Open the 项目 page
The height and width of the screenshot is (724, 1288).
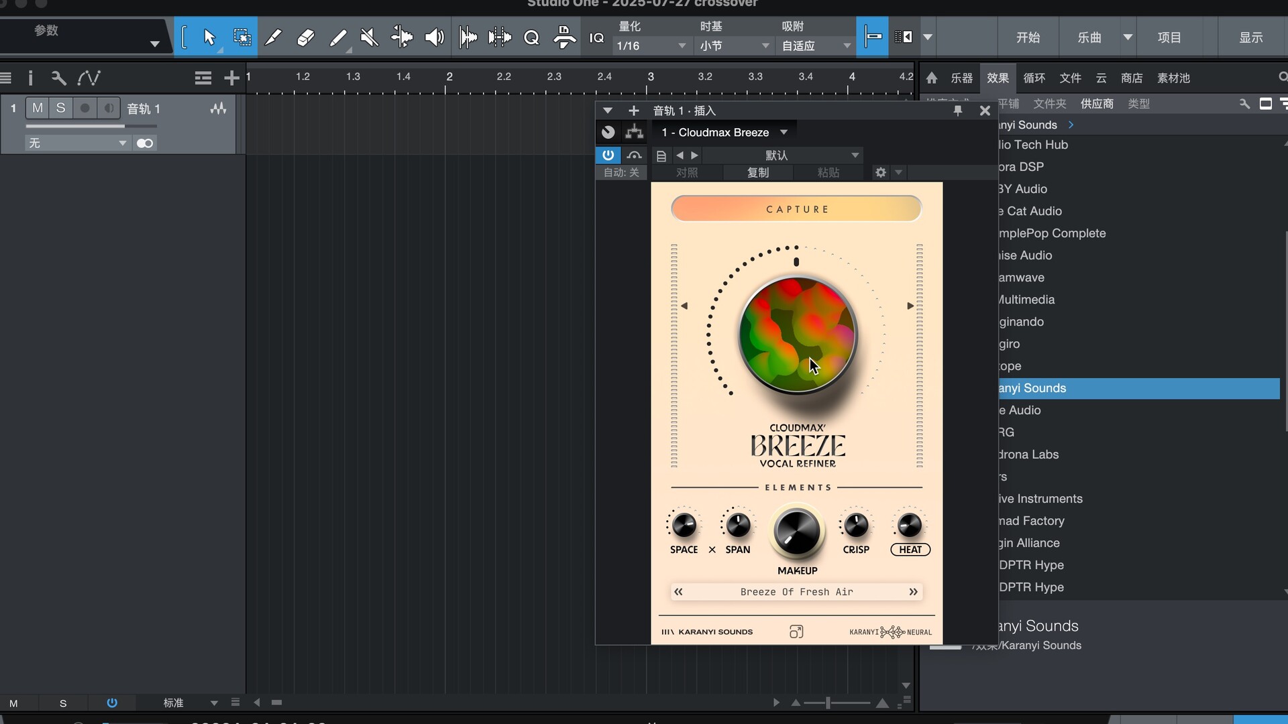pyautogui.click(x=1169, y=38)
